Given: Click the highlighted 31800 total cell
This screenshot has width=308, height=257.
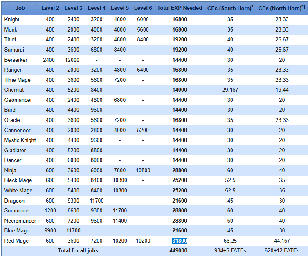Looking at the screenshot, I should [x=180, y=241].
